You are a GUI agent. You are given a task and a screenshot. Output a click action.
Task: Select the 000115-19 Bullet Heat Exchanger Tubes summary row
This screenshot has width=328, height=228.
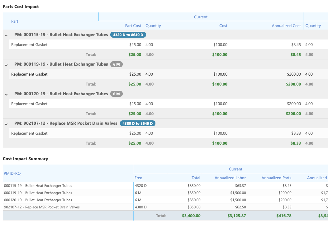pos(38,186)
